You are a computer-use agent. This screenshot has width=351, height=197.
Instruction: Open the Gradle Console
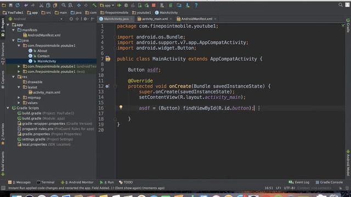329,182
